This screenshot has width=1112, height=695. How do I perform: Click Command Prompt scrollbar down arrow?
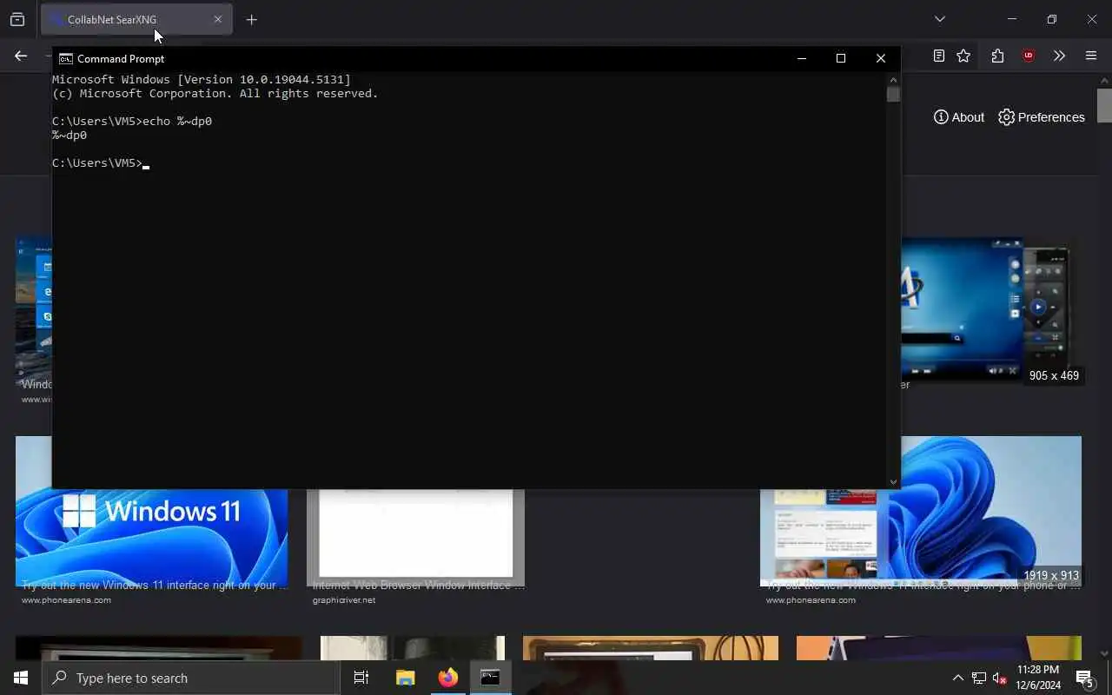[893, 481]
